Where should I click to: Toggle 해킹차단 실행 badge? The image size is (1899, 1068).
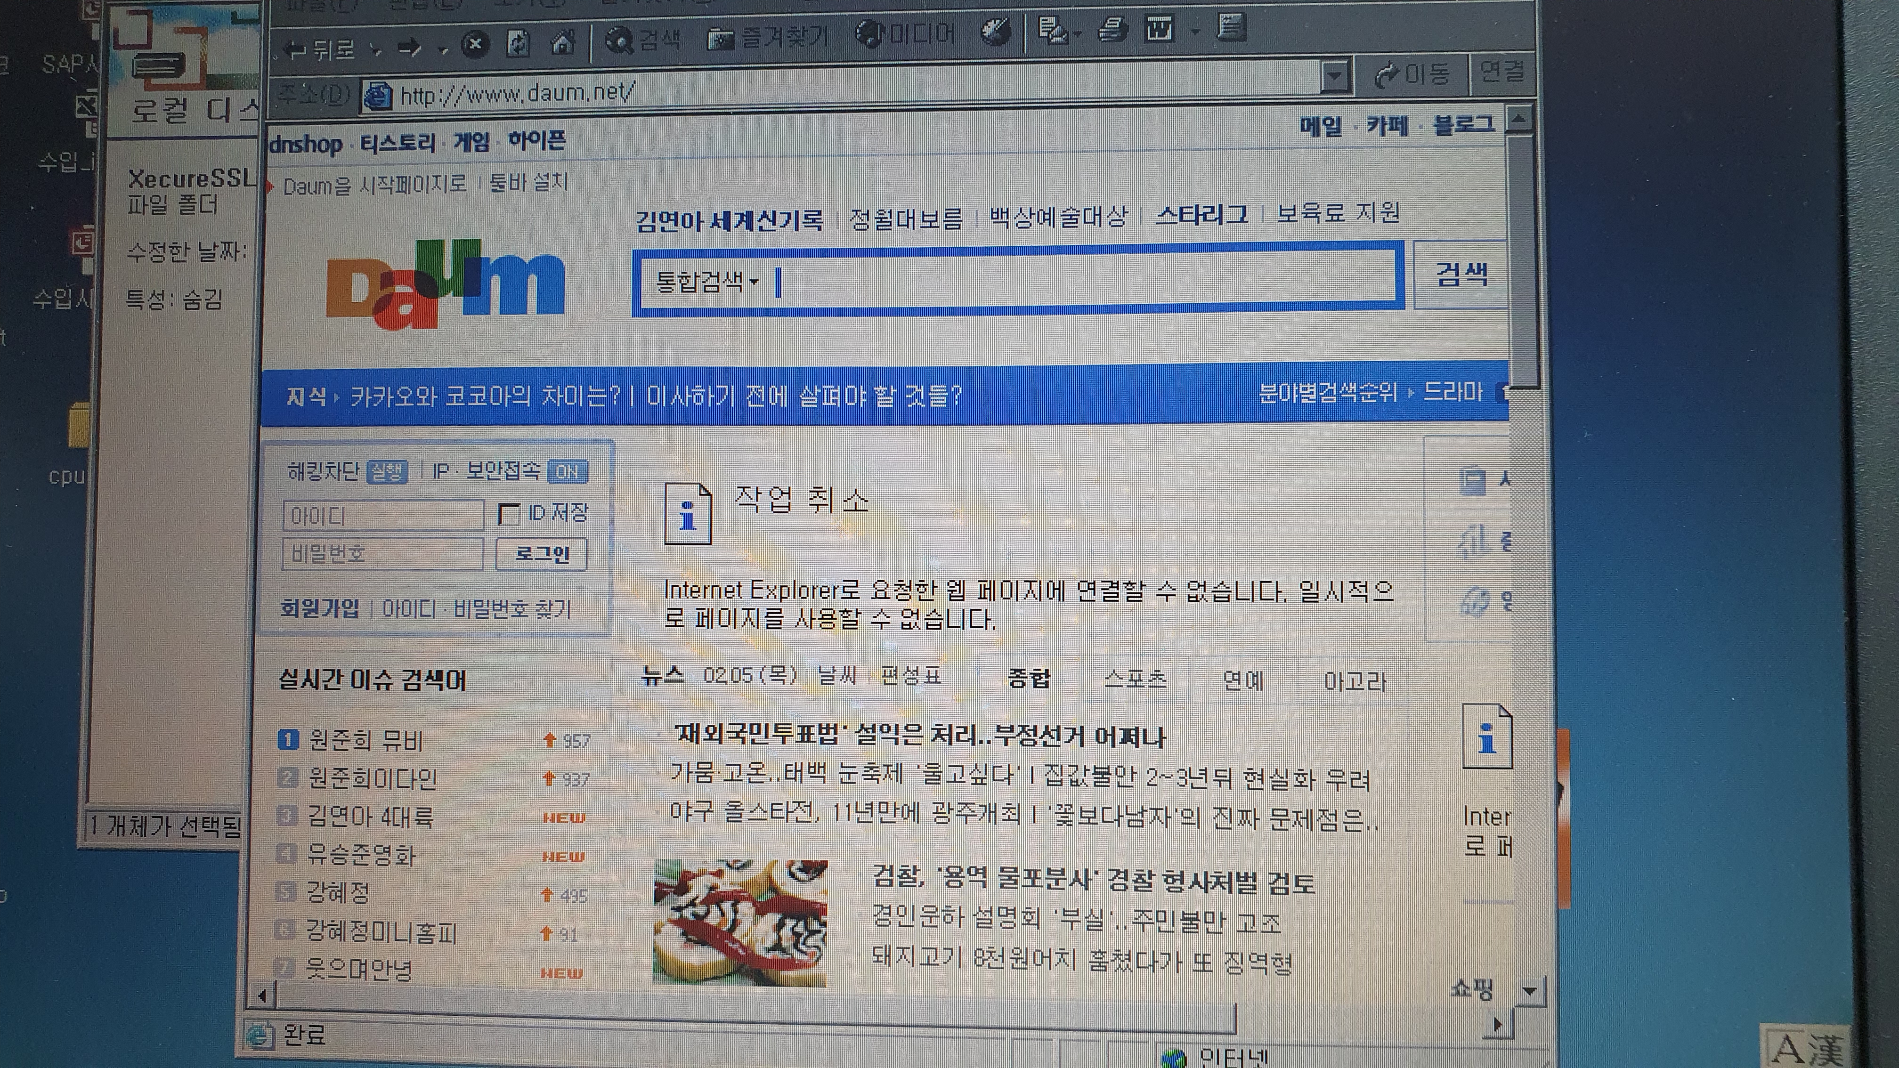(388, 471)
